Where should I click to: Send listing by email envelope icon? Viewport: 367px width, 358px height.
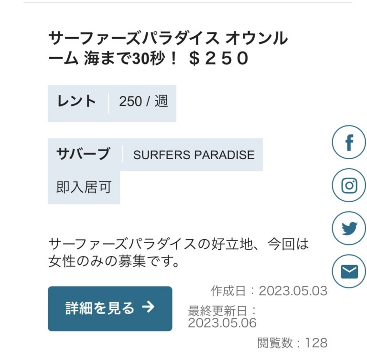[x=349, y=271]
